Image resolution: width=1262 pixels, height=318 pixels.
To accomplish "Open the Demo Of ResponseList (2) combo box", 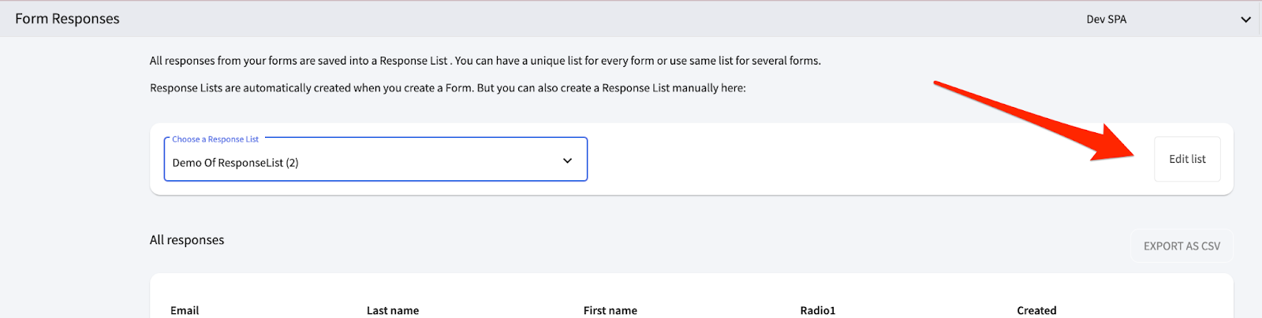I will tap(355, 162).
